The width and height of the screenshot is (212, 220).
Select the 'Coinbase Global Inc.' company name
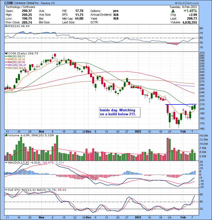click(26, 3)
